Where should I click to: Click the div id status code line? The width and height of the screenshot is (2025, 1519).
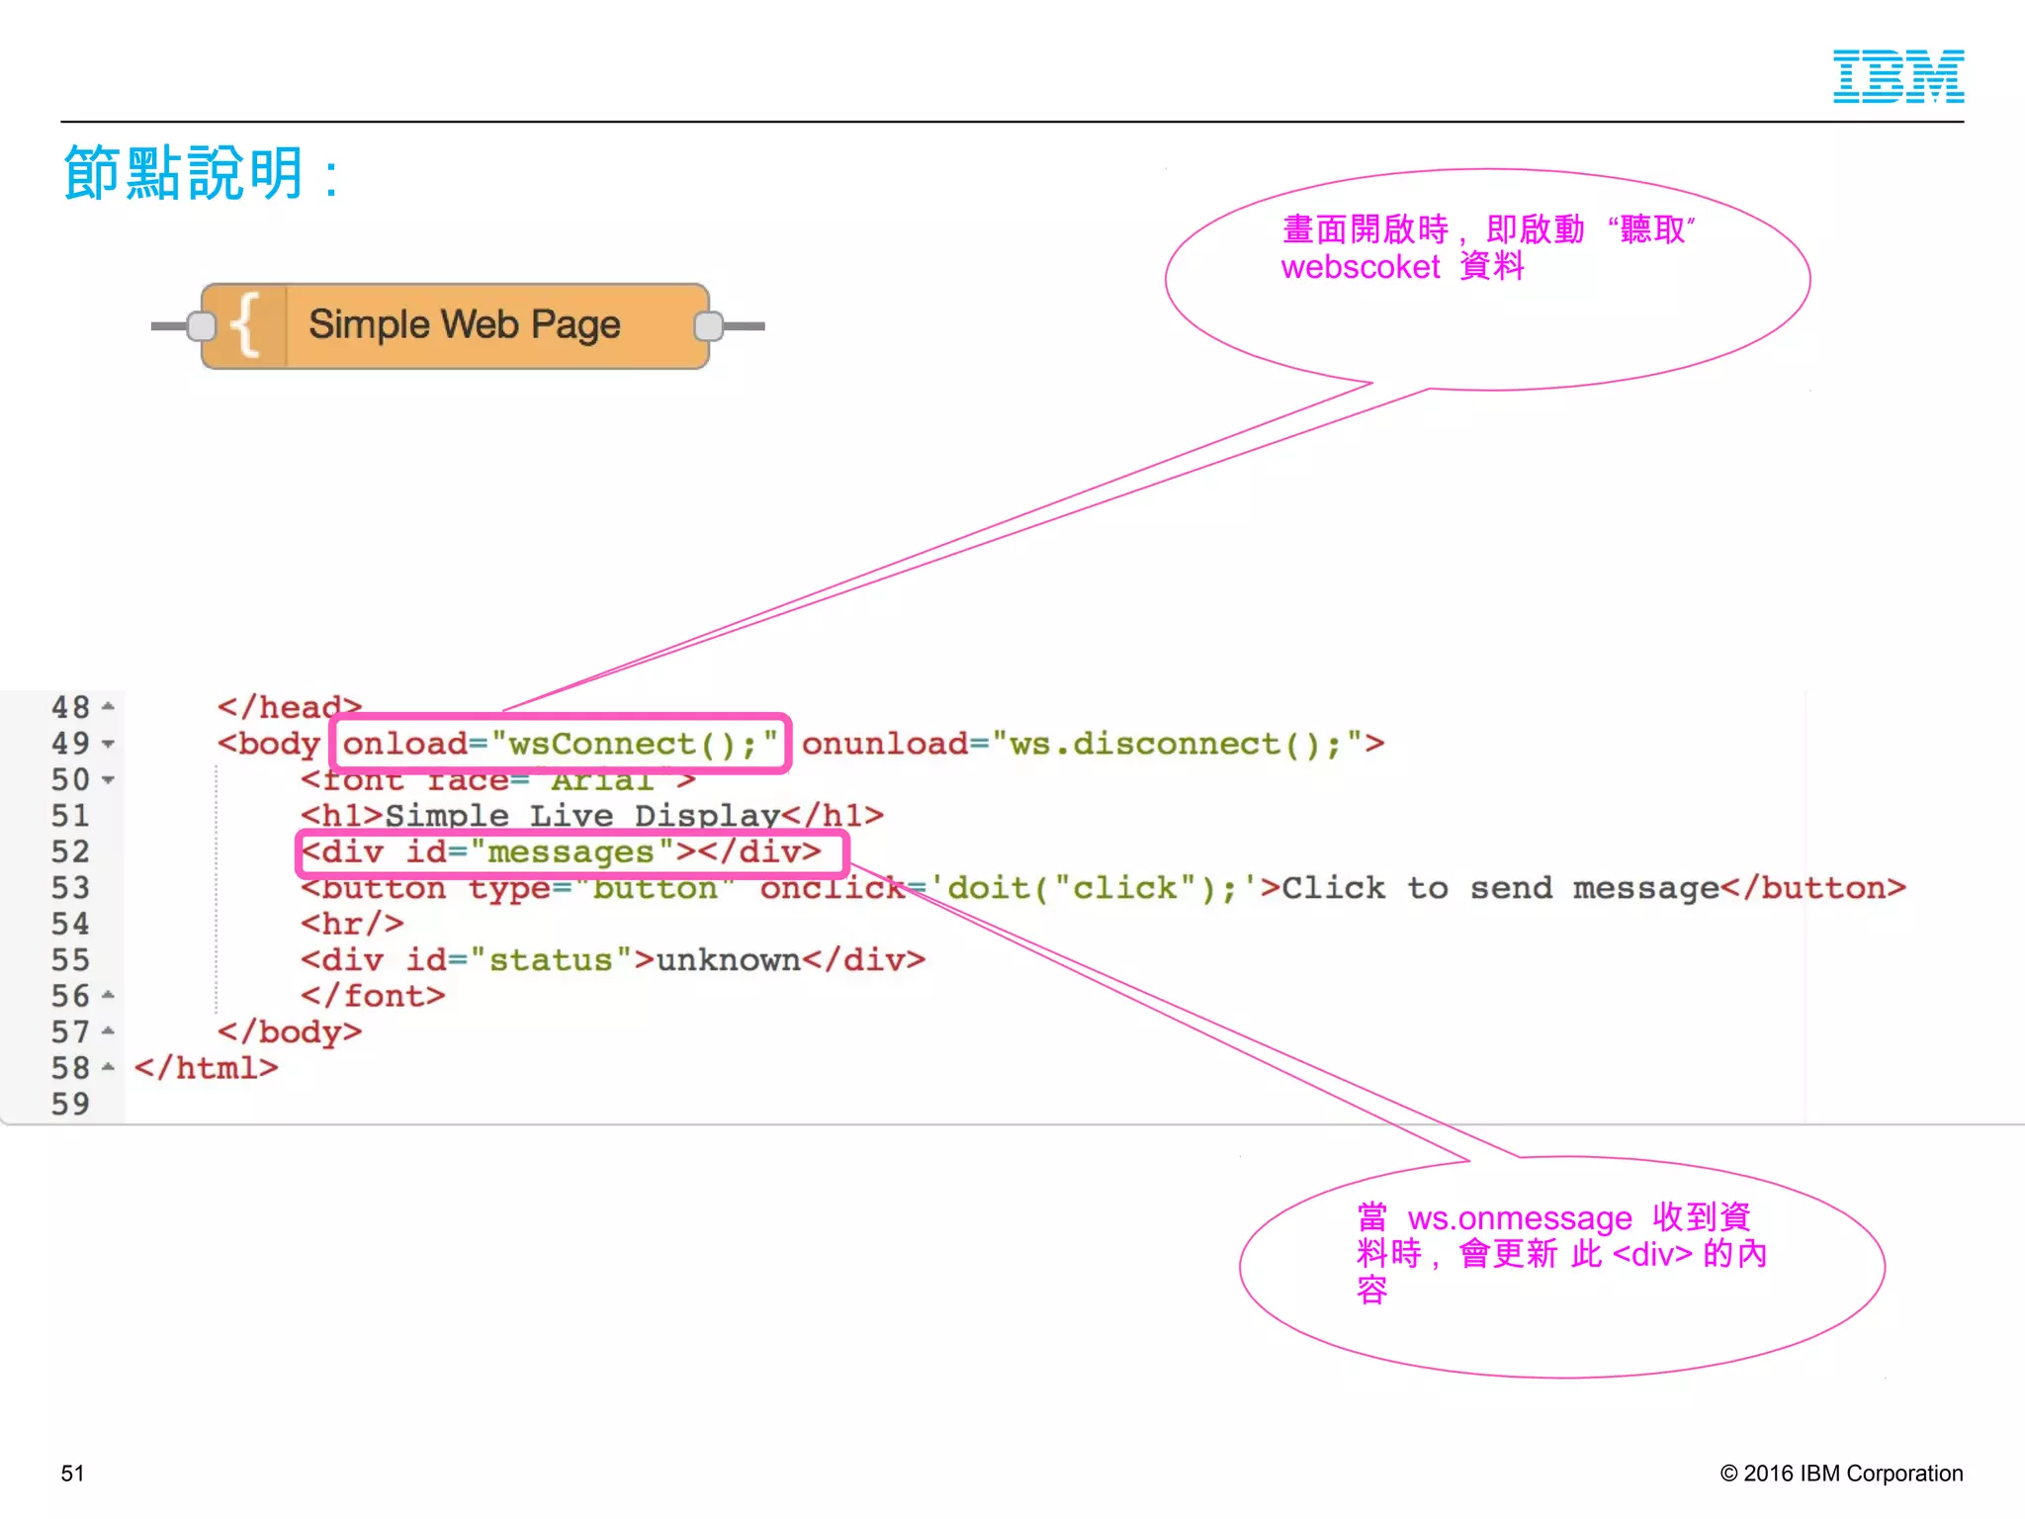613,960
